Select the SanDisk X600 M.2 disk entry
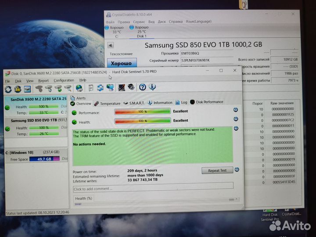This screenshot has height=237, width=316. 36,106
